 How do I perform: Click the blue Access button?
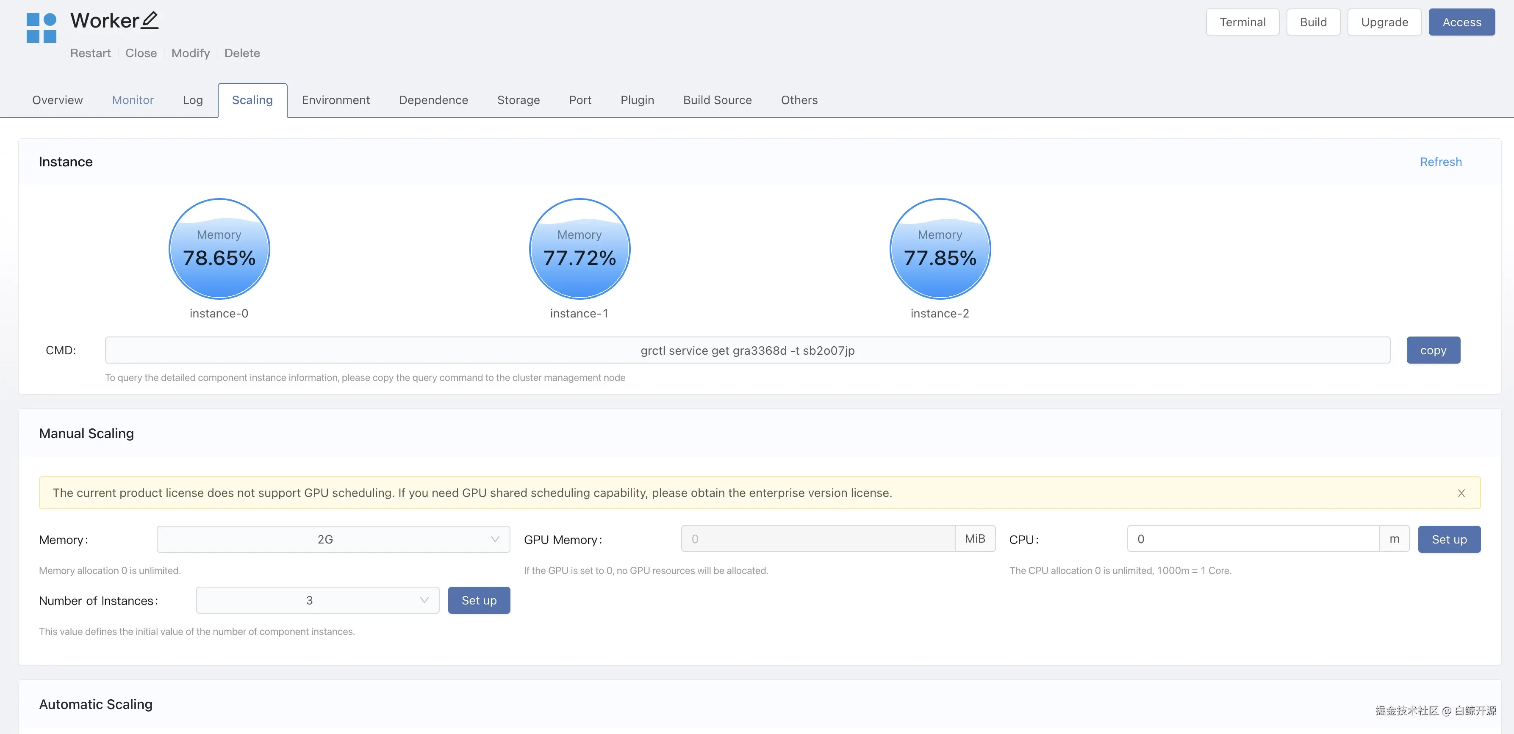pyautogui.click(x=1461, y=22)
